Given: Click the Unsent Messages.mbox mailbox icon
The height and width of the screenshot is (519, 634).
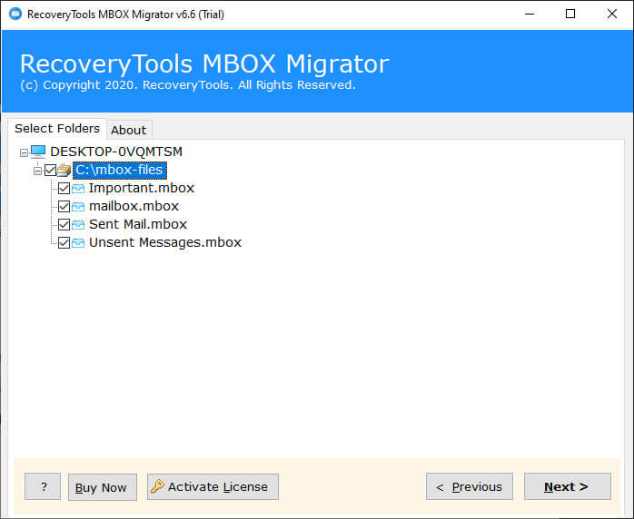Looking at the screenshot, I should pos(78,243).
